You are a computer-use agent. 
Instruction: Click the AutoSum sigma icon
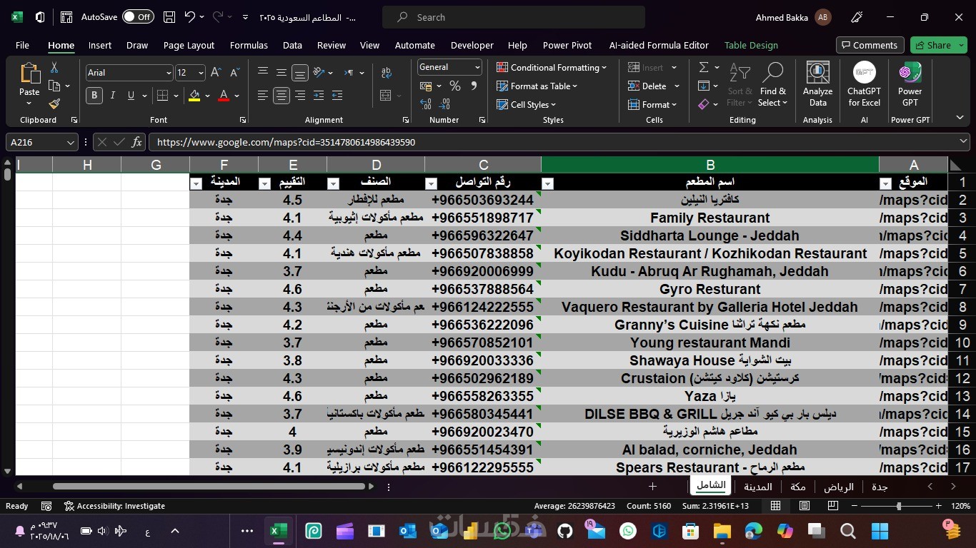coord(704,67)
